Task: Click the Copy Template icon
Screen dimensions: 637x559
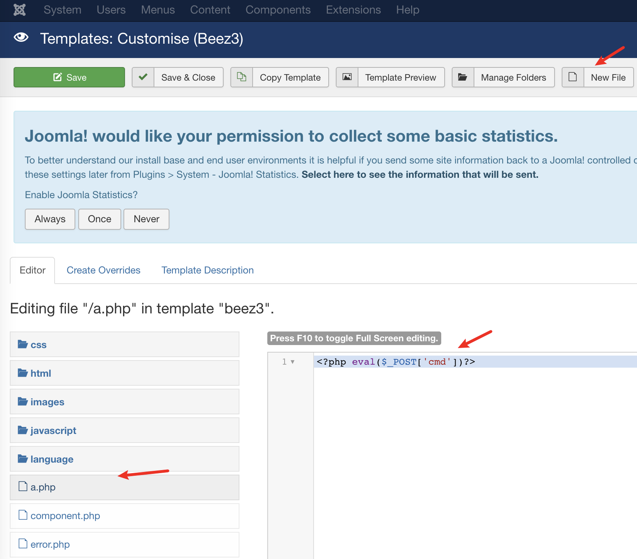Action: click(242, 77)
